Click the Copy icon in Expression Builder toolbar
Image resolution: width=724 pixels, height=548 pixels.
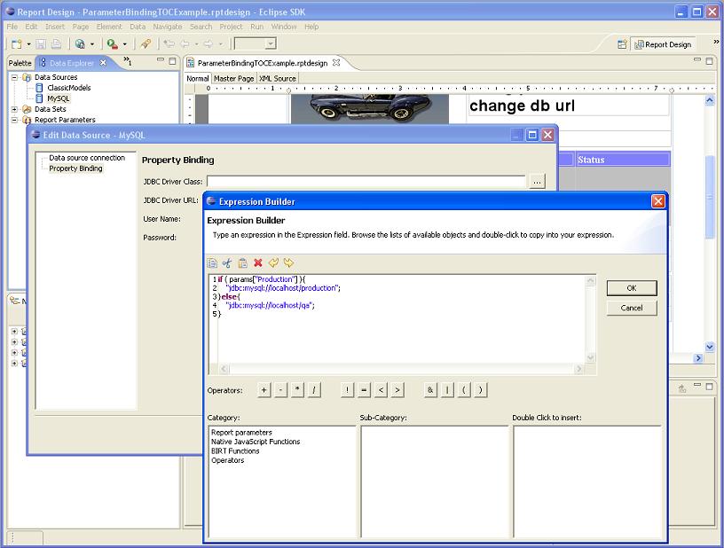click(x=212, y=262)
